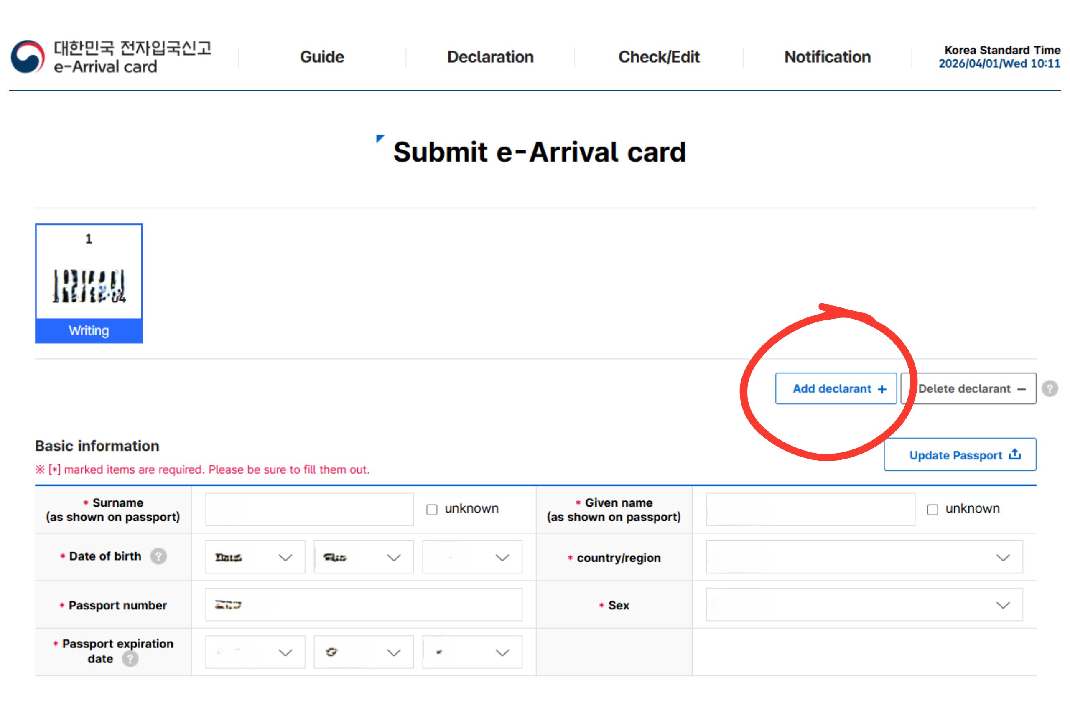Enable unknown for the Given name field

point(932,509)
